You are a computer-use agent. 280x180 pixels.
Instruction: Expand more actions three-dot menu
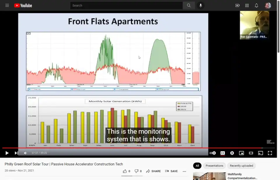[x=184, y=171]
